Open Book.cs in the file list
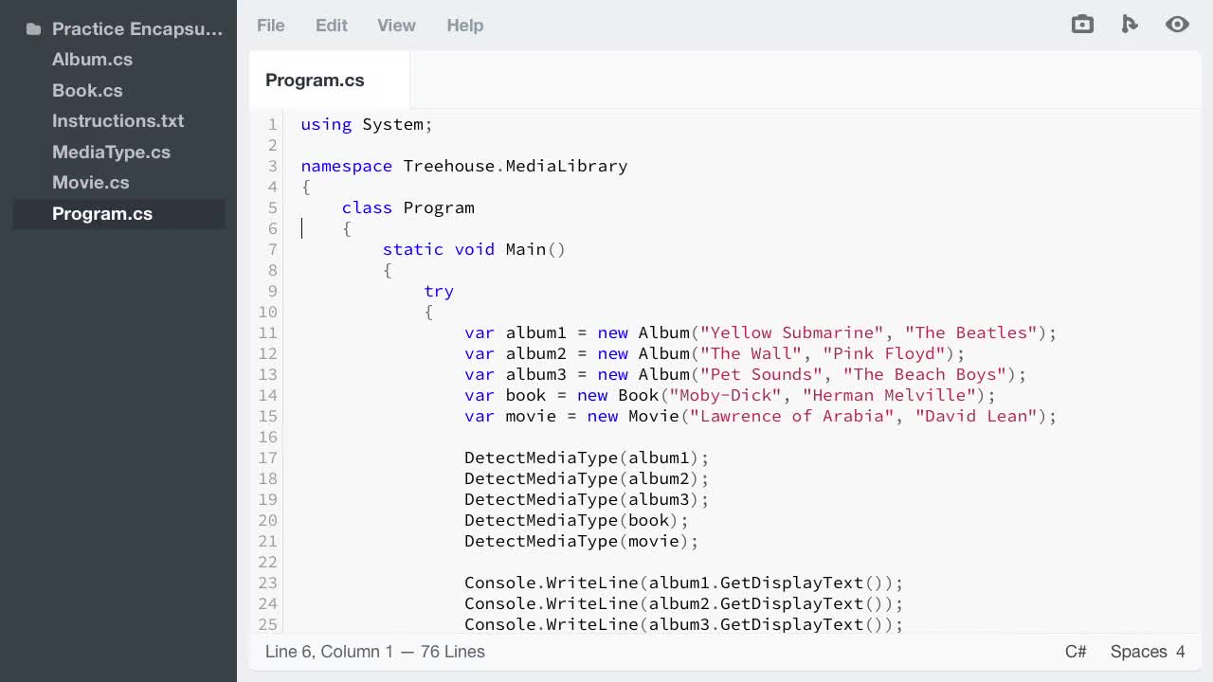The width and height of the screenshot is (1213, 682). (x=87, y=90)
